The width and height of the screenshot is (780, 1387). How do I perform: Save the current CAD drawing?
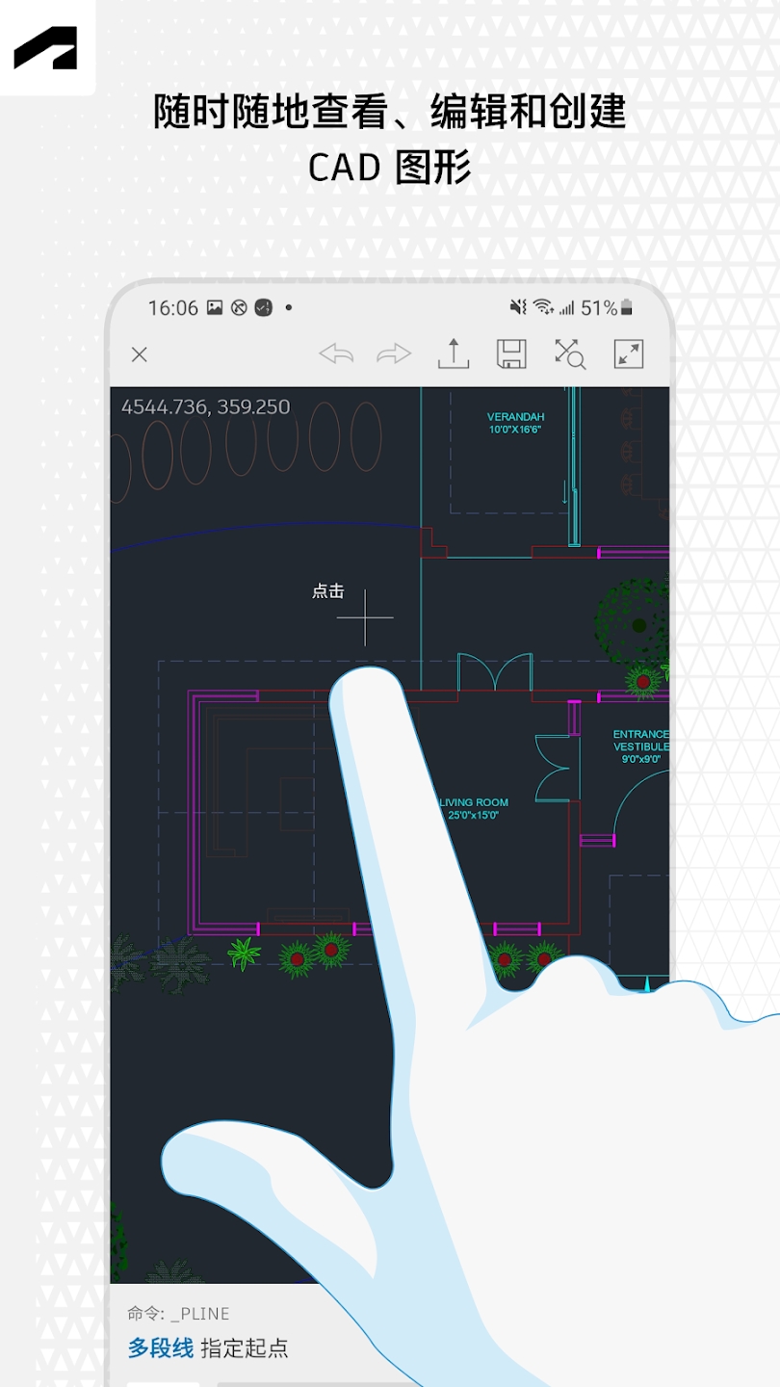pos(511,354)
